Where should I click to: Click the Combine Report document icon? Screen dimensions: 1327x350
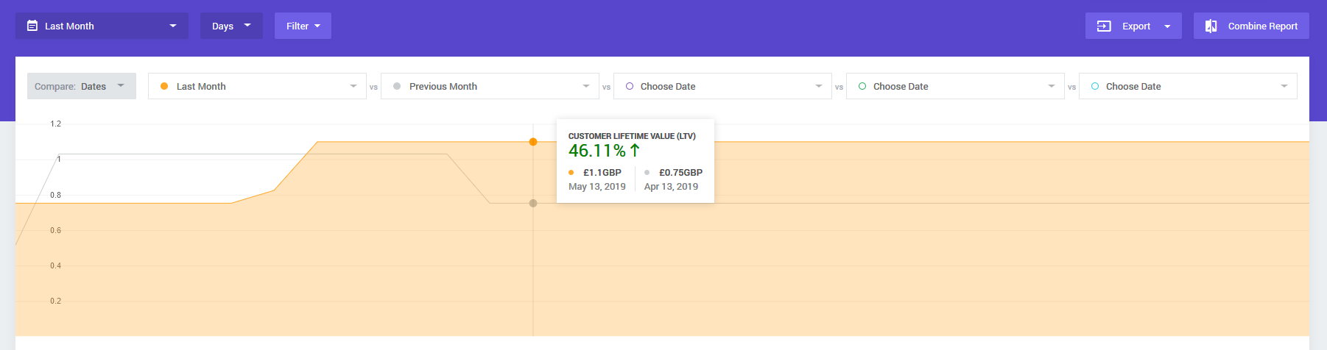point(1211,26)
